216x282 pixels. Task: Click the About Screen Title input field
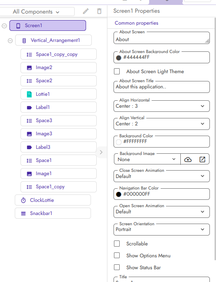tap(161, 87)
